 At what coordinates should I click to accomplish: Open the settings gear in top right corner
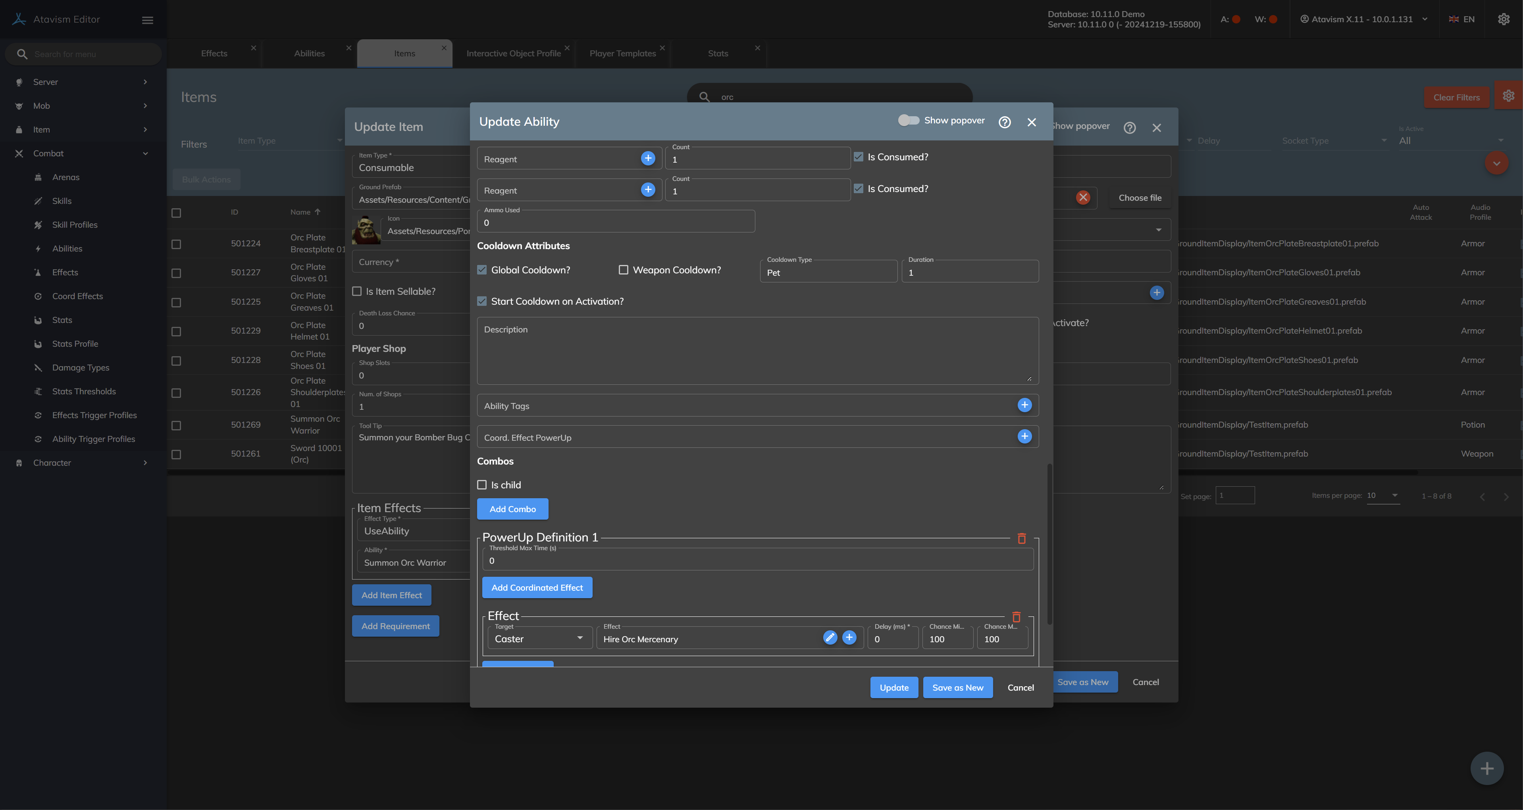click(x=1504, y=19)
